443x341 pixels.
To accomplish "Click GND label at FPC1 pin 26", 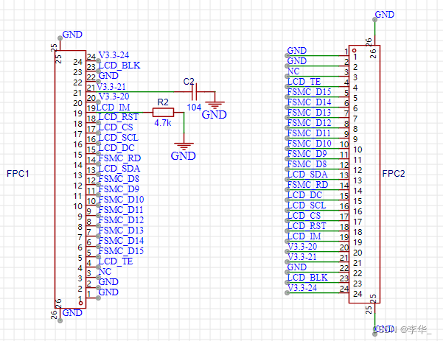I will click(x=72, y=313).
